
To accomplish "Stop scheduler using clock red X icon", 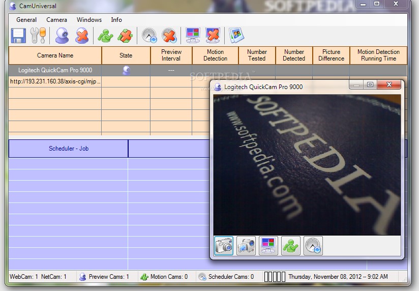I will pyautogui.click(x=169, y=36).
